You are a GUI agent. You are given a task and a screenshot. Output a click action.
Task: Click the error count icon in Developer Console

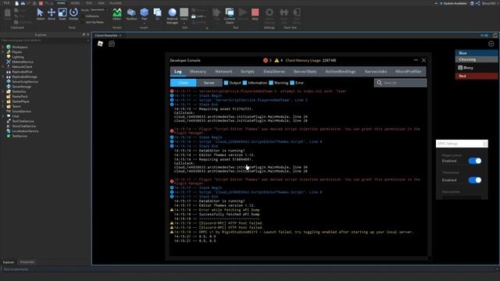click(266, 60)
